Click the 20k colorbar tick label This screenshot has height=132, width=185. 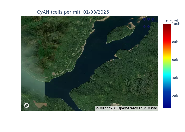pos(175,96)
